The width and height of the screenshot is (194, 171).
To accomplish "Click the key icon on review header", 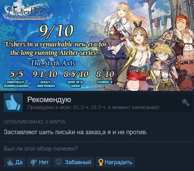I will click(186, 103).
